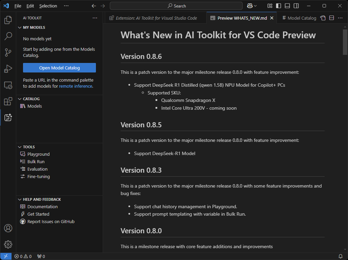Open Run and Debug view
The image size is (348, 260).
point(8,69)
